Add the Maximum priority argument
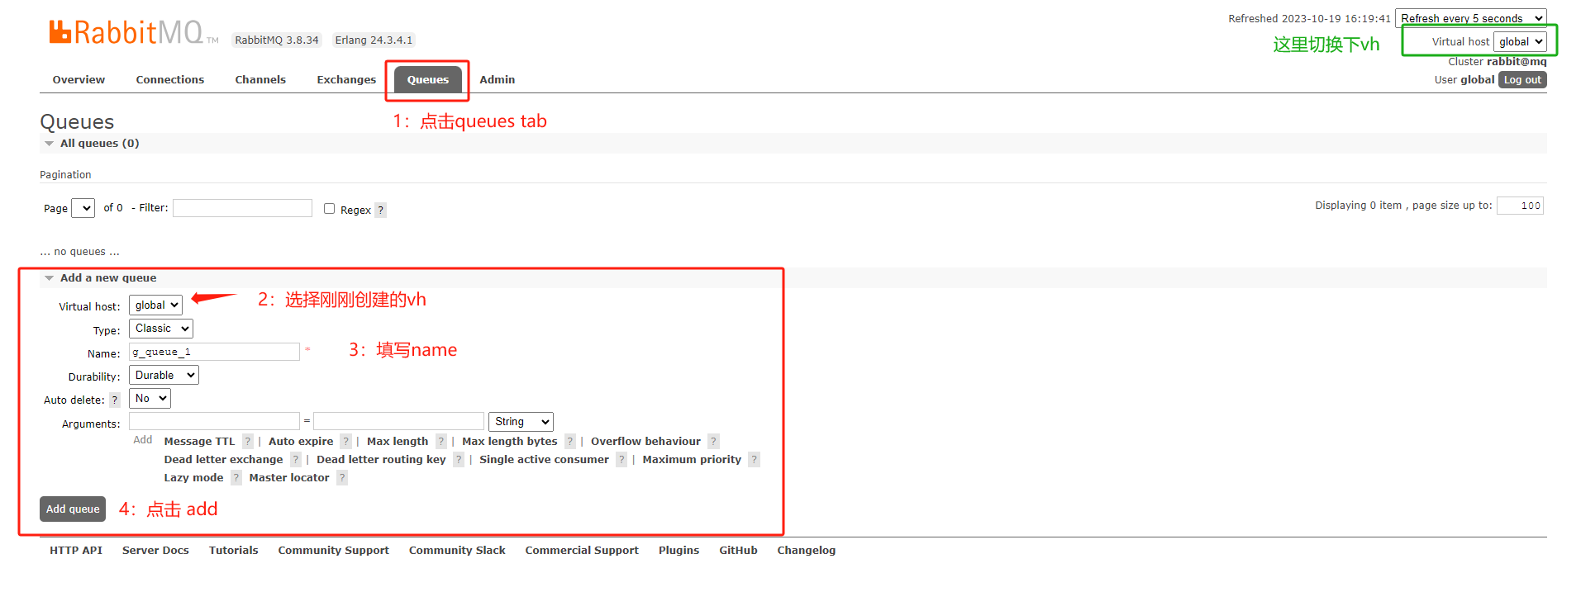Screen dimensions: 1581x606 click(x=692, y=459)
